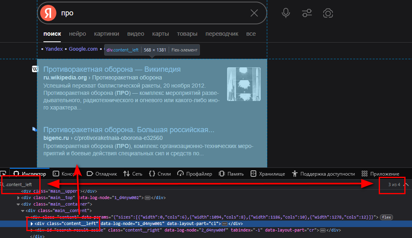Start voice search with the microphone icon
This screenshot has width=412, height=238.
point(286,13)
